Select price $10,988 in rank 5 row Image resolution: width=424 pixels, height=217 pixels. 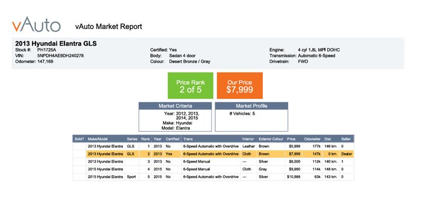pyautogui.click(x=294, y=177)
